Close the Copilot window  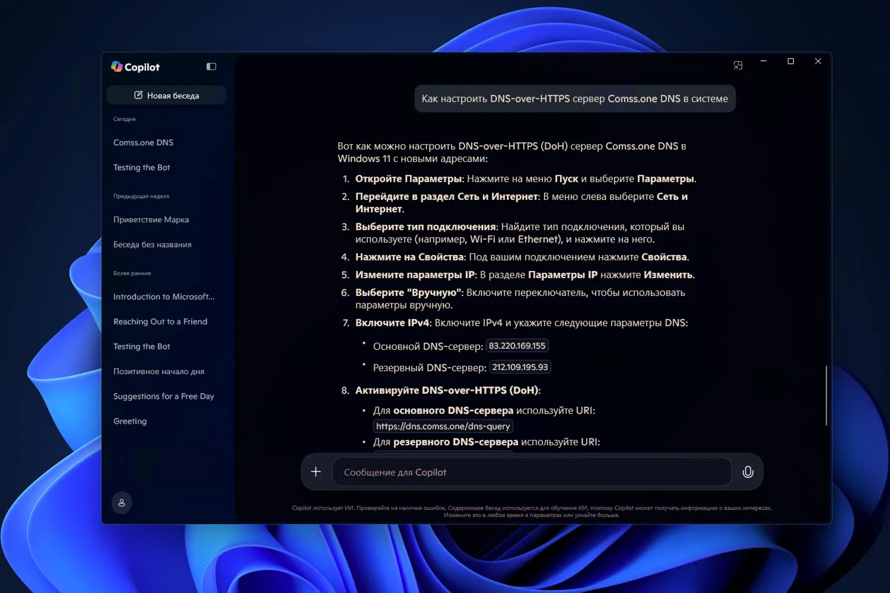coord(818,61)
